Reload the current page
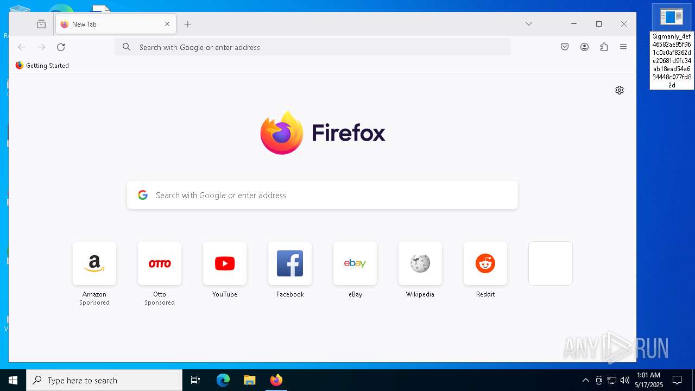 tap(61, 47)
